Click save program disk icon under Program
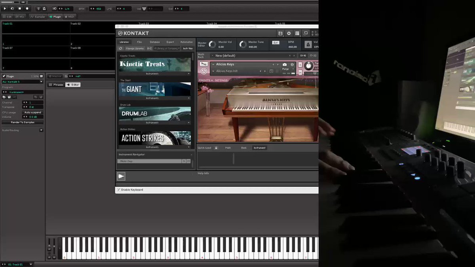The width and height of the screenshot is (475, 267). pyautogui.click(x=9, y=97)
